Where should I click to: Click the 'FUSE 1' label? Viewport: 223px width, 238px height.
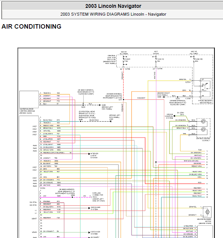coord(127,59)
